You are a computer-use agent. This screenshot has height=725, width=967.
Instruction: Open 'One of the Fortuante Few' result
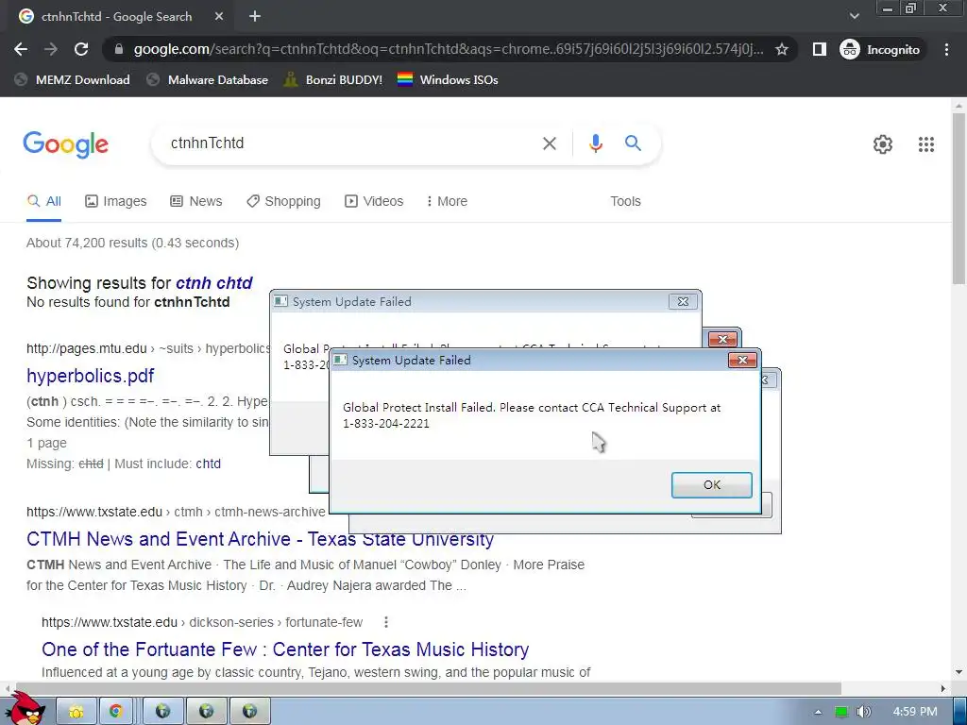pos(285,649)
